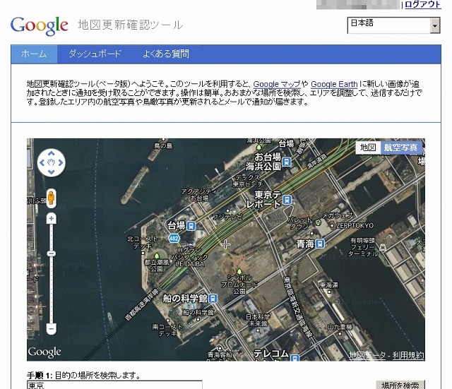The height and width of the screenshot is (389, 452).
Task: Click the アクアシティお台場 map label
Action: pos(199,195)
